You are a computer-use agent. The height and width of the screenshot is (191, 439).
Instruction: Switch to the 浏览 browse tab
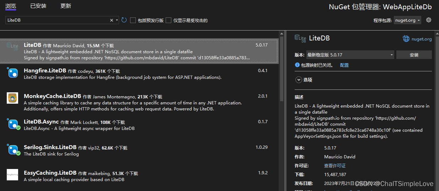(11, 6)
